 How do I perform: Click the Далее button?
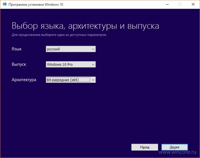[x=174, y=147]
